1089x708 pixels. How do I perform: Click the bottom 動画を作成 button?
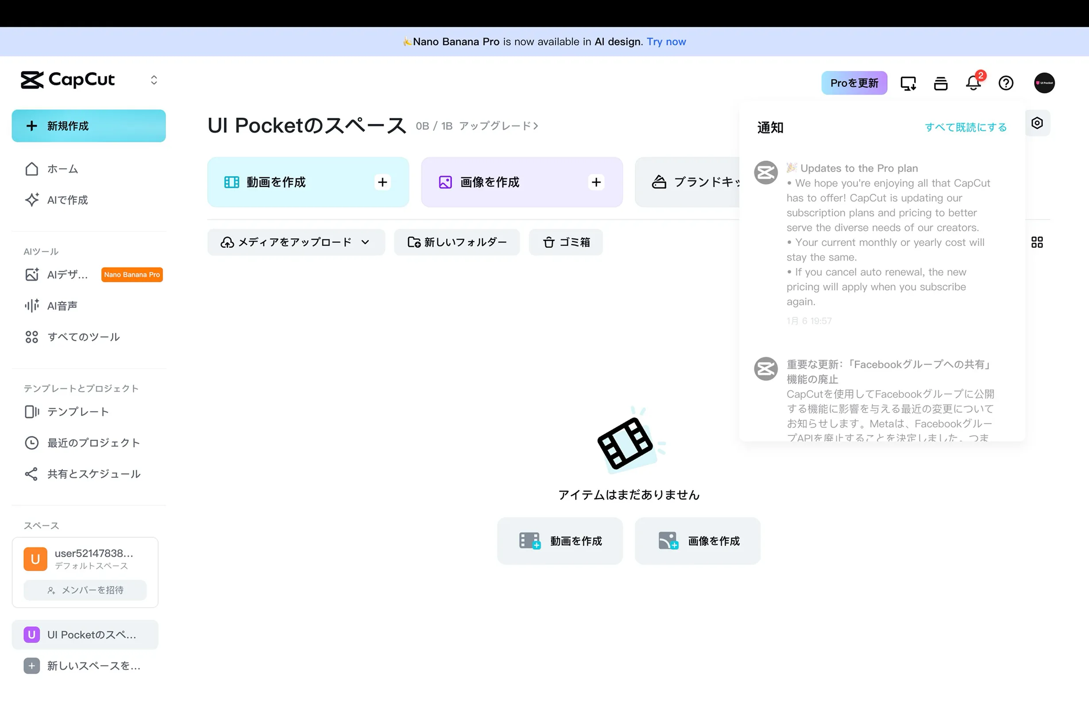pos(560,541)
